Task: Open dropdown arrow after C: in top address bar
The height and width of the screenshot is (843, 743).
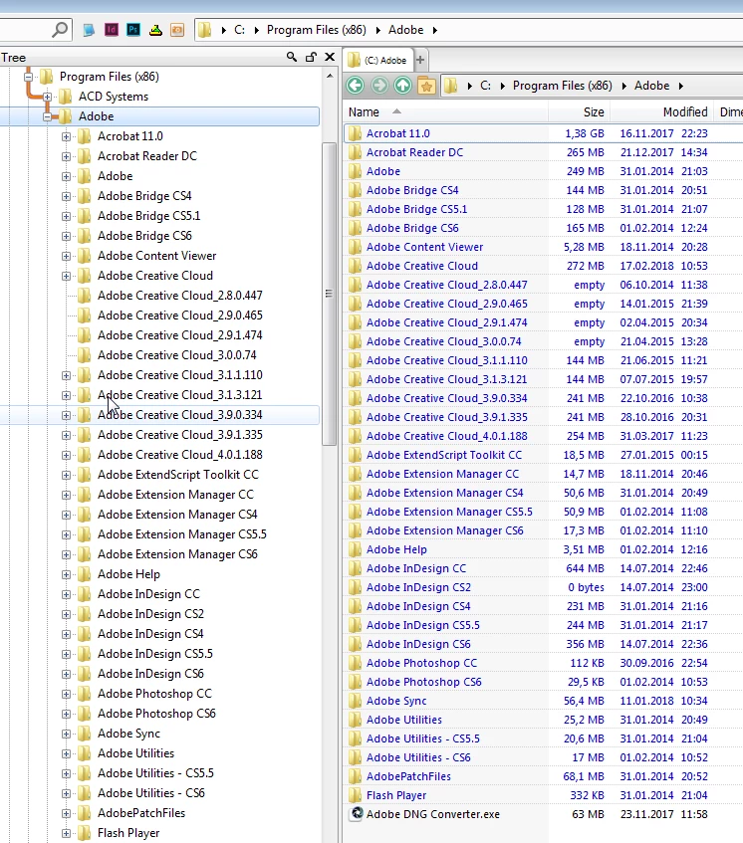Action: [256, 30]
